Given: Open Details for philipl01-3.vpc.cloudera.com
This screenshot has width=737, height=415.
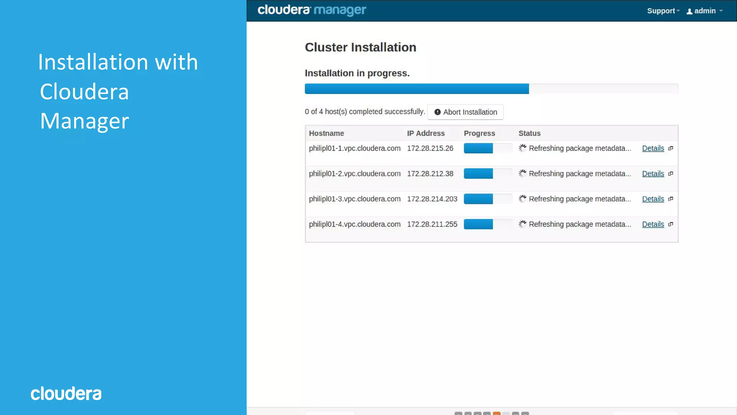Looking at the screenshot, I should (x=653, y=199).
